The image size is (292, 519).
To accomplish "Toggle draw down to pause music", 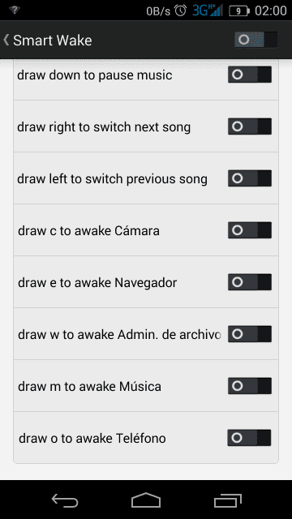I will 250,75.
